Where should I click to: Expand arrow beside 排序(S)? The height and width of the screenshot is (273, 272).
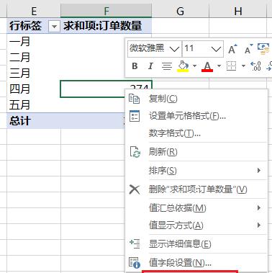pos(258,171)
